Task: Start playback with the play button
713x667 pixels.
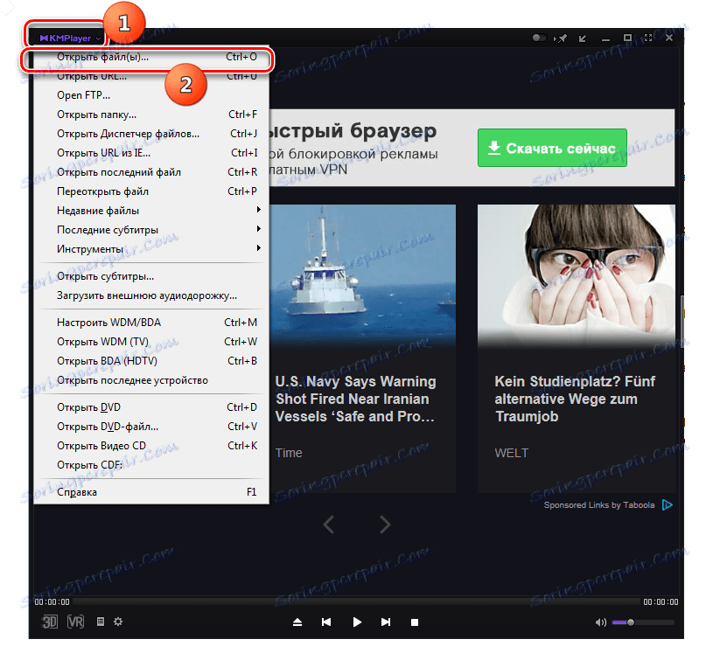Action: click(x=357, y=622)
